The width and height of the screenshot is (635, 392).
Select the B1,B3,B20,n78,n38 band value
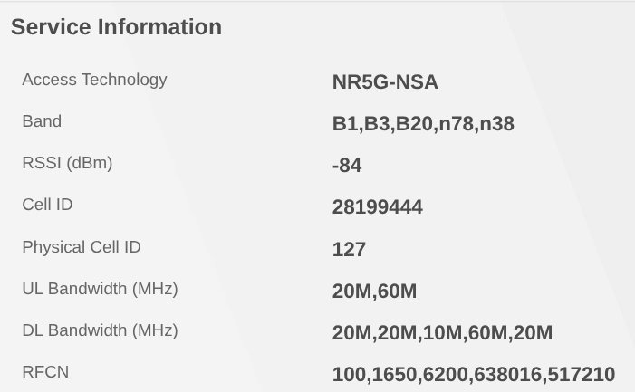pyautogui.click(x=423, y=123)
